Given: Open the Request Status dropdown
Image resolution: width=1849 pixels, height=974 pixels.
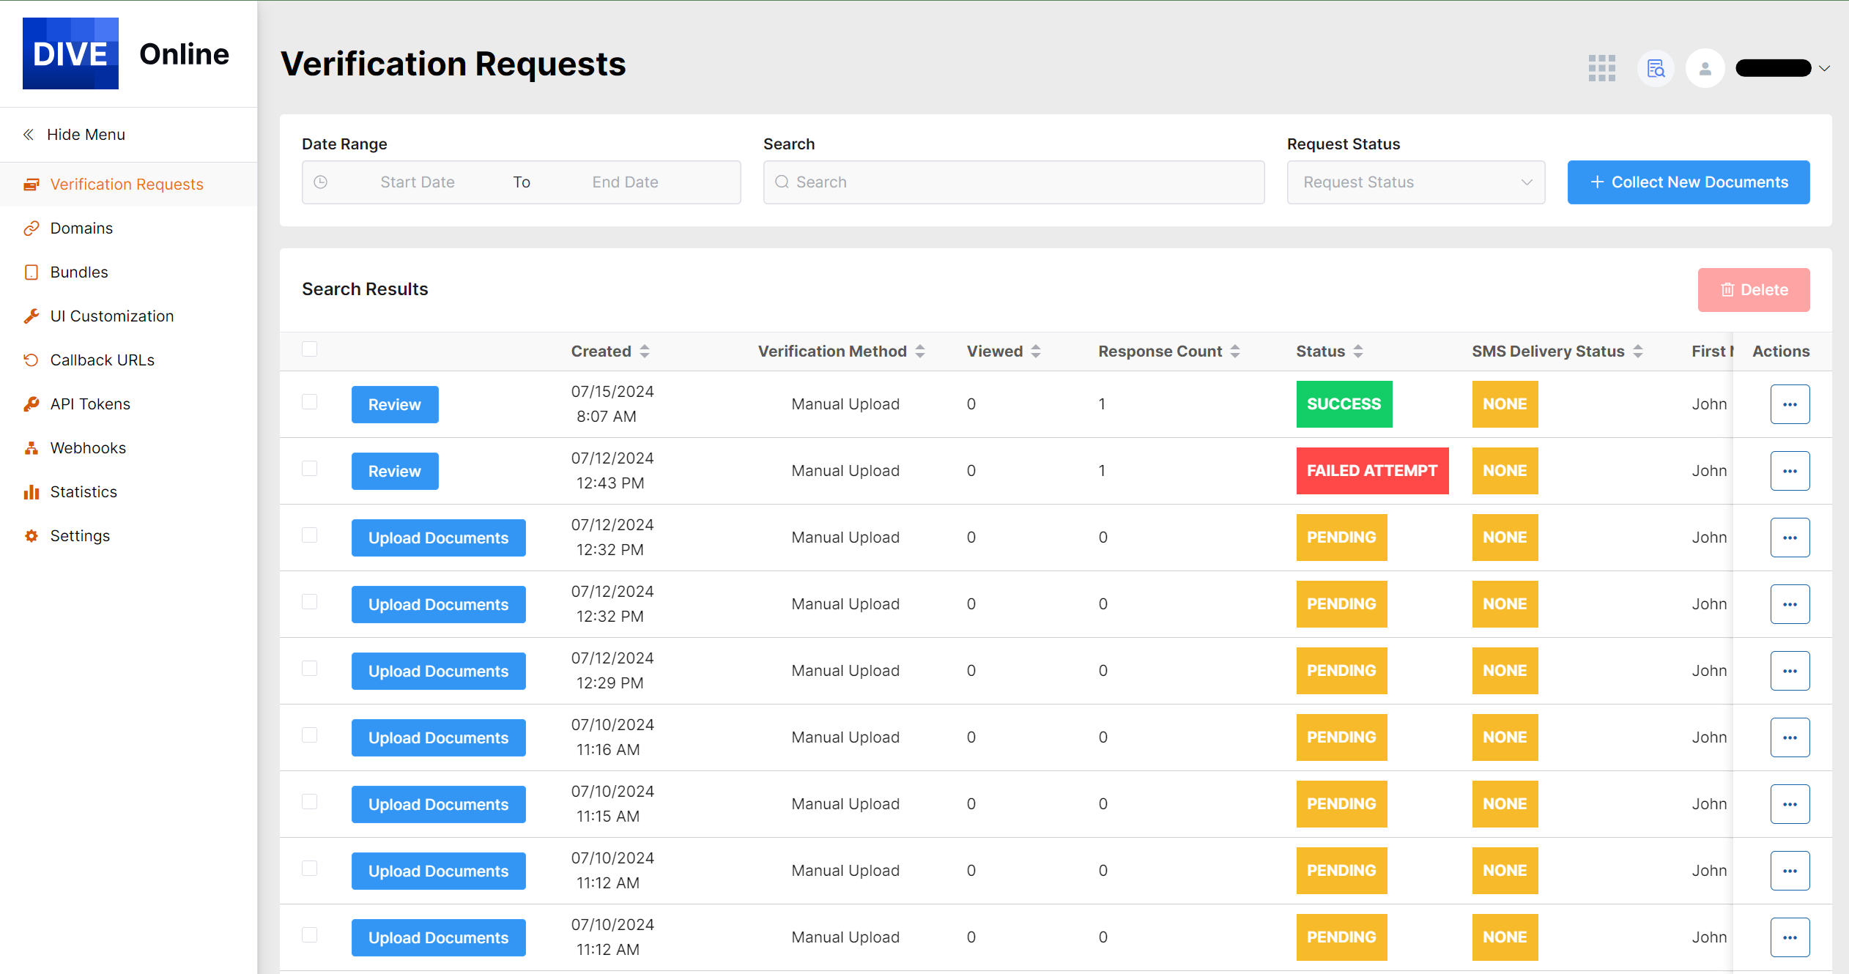Looking at the screenshot, I should tap(1415, 182).
